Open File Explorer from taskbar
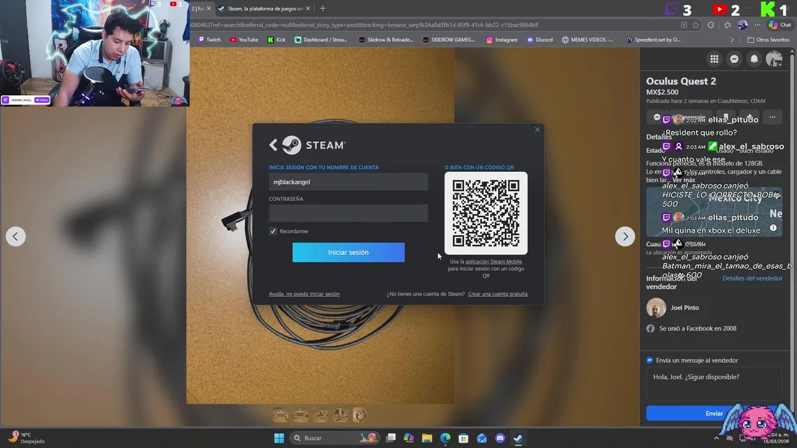 pyautogui.click(x=427, y=438)
